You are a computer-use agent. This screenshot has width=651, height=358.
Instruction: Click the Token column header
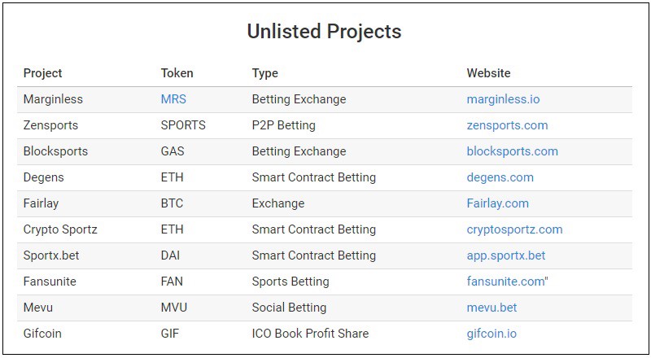point(177,73)
